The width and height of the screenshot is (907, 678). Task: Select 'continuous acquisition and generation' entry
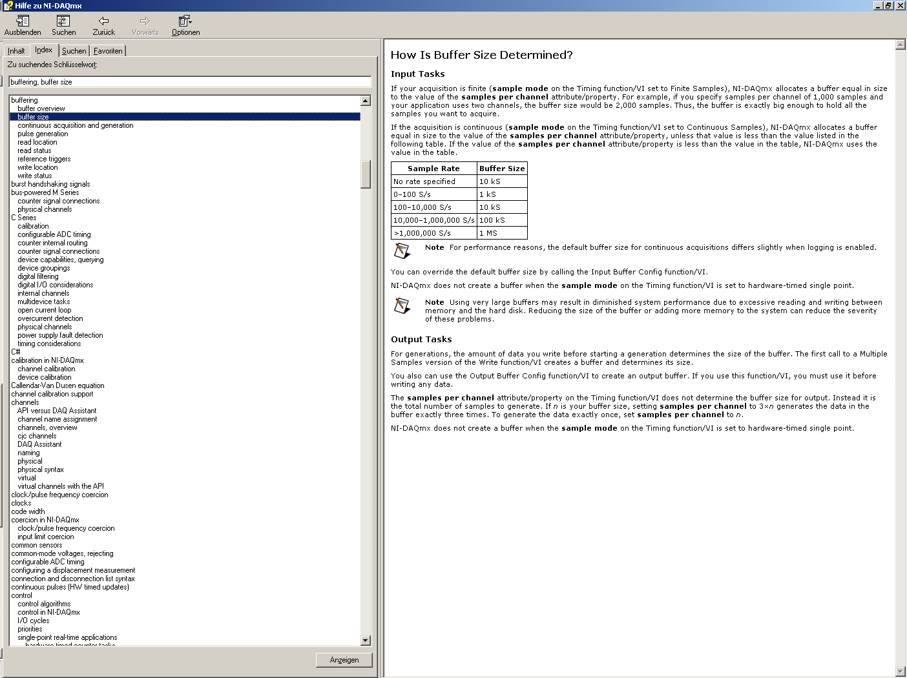pos(76,125)
